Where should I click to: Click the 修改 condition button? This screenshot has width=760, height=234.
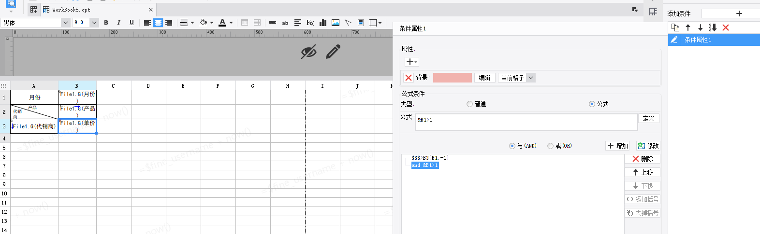[x=648, y=146]
